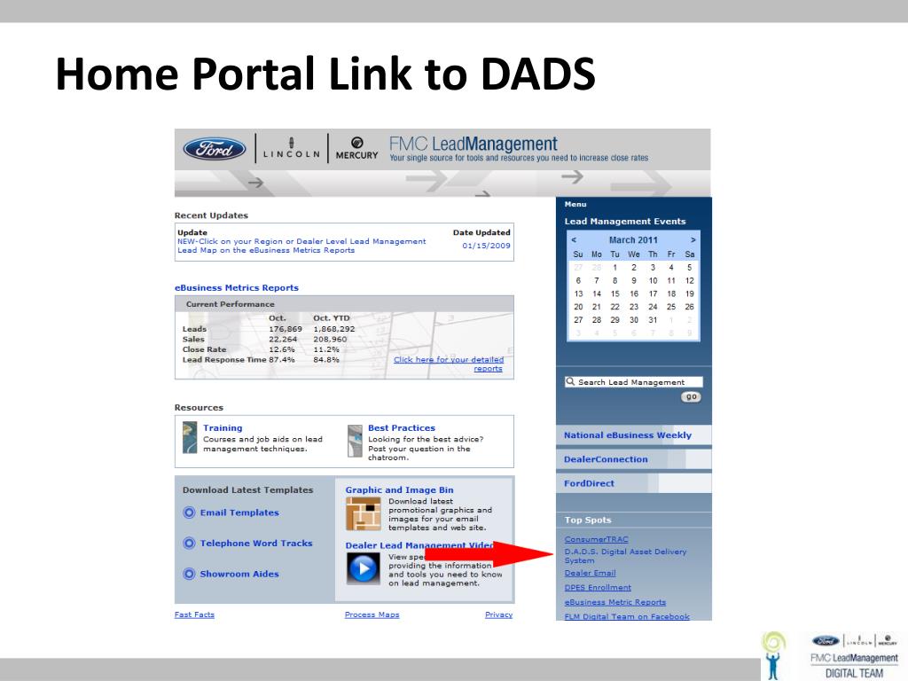Screen dimensions: 908x681
Task: Click the Oct. YTD leads value 1,868,292
Action: click(x=334, y=329)
